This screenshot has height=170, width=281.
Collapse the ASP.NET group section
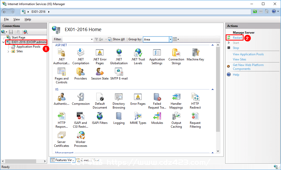coord(212,45)
